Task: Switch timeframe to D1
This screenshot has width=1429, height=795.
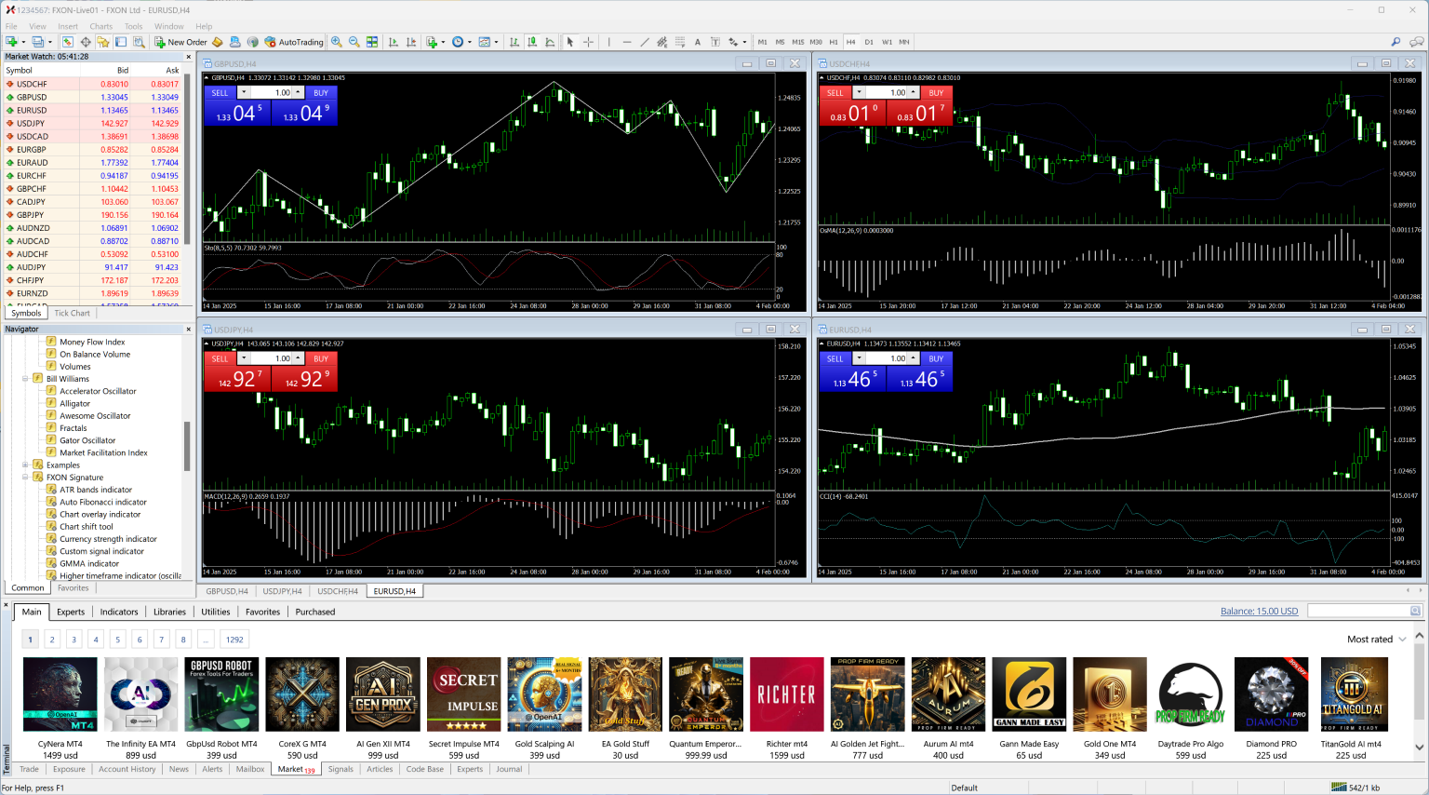Action: (869, 42)
